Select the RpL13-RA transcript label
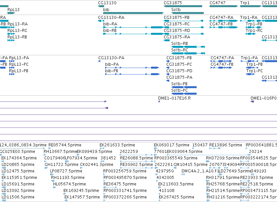277x202 pixels. click(18, 24)
